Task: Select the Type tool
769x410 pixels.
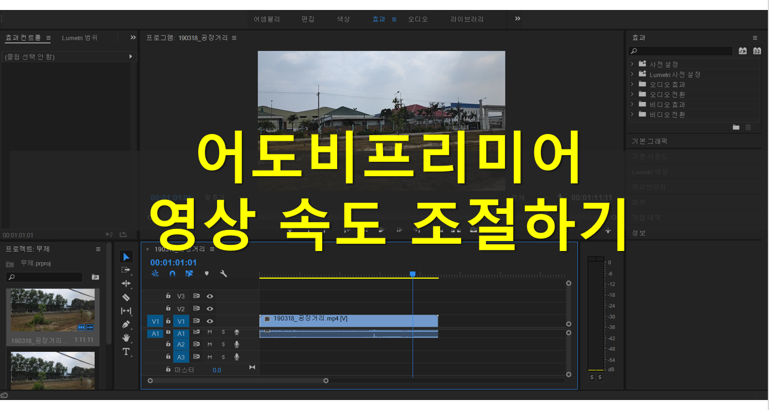Action: click(126, 351)
